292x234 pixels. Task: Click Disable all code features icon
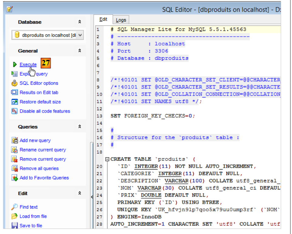point(15,111)
